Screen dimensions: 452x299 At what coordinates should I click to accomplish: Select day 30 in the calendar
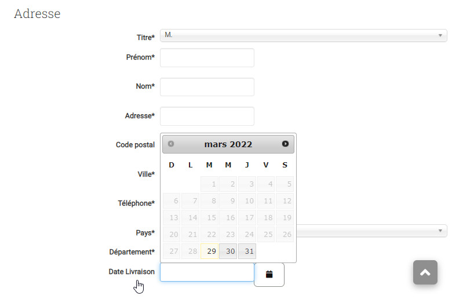pyautogui.click(x=228, y=251)
